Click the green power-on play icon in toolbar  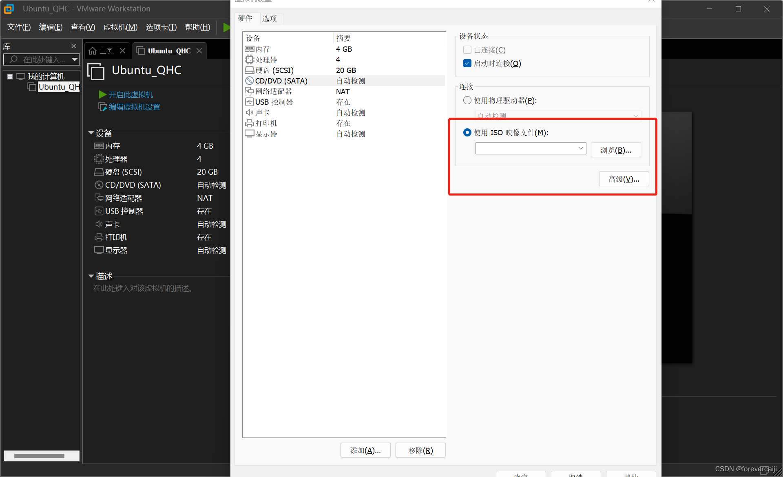point(226,27)
